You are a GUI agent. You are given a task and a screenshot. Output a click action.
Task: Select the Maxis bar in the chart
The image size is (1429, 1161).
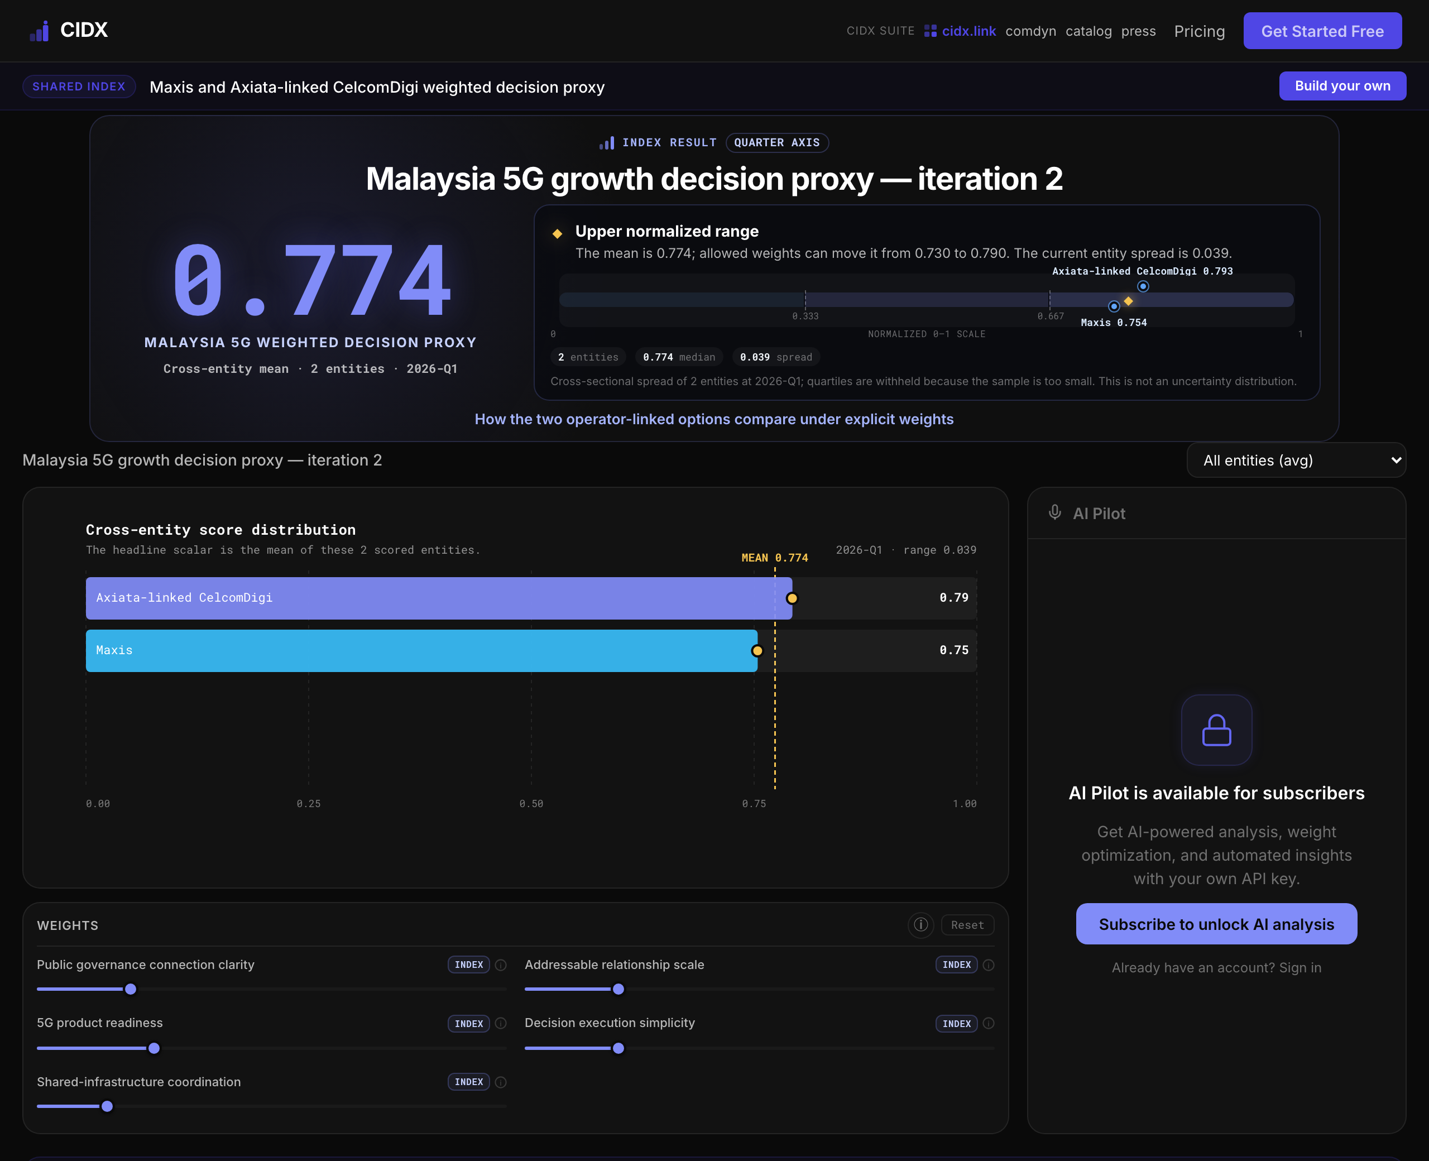pyautogui.click(x=421, y=650)
